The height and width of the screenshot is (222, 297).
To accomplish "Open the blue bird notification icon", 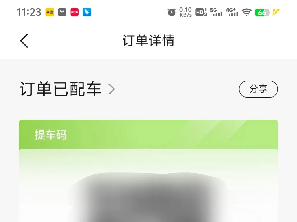I will pos(87,12).
